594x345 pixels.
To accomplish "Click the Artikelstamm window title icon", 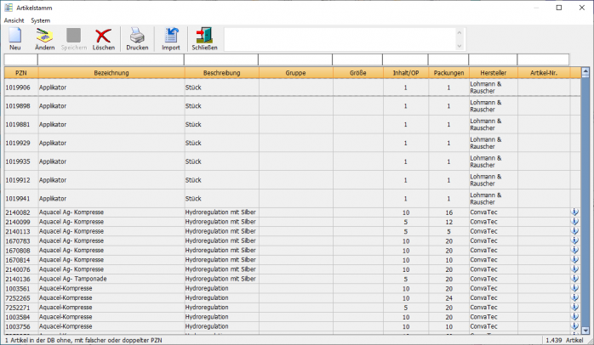I will (x=9, y=8).
